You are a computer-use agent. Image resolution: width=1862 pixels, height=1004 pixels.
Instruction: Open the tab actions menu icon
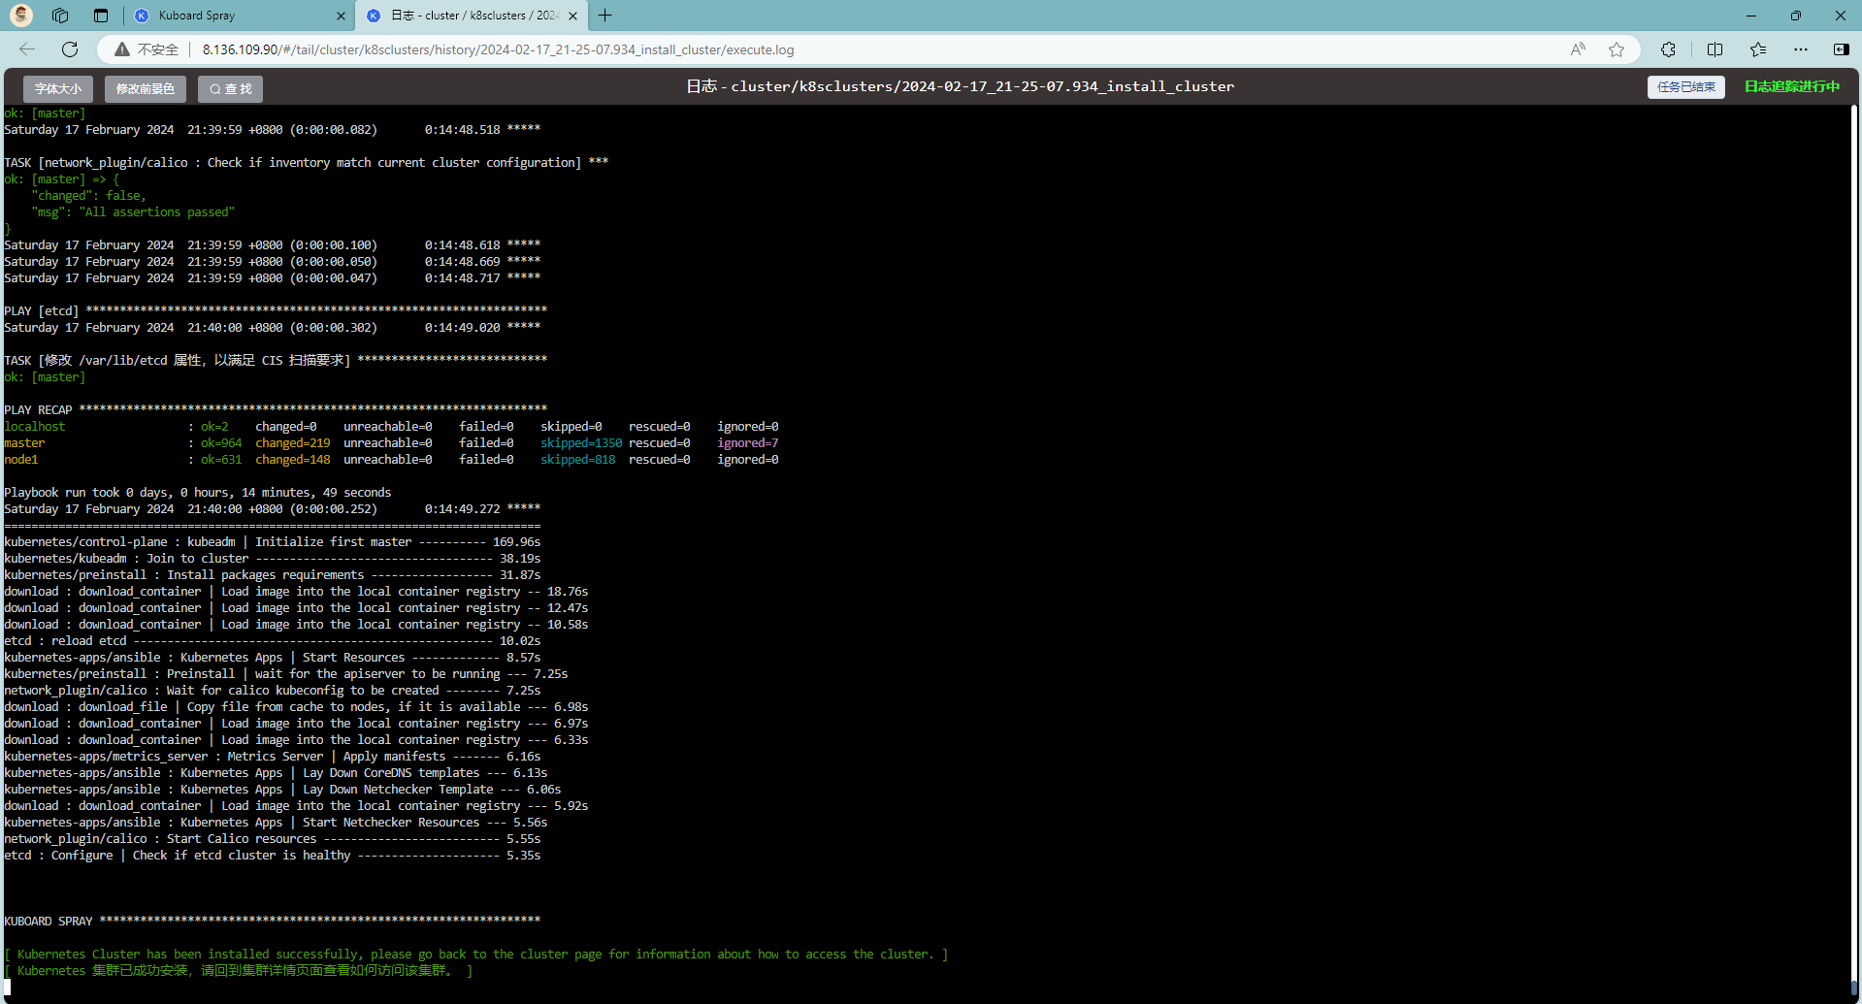pyautogui.click(x=101, y=16)
